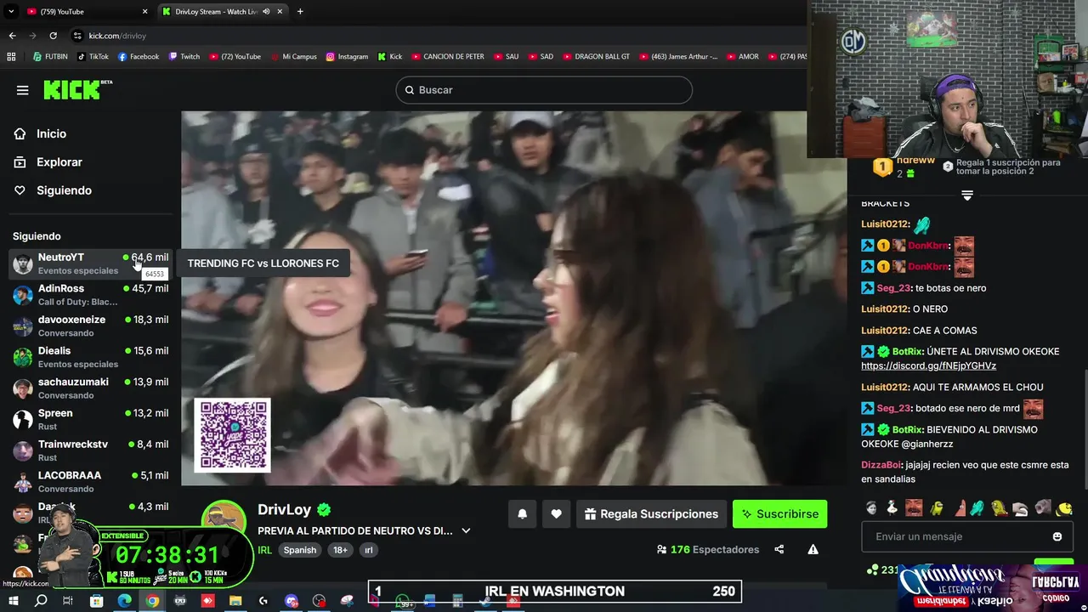Click the report warning triangle icon
Viewport: 1088px width, 612px height.
pos(813,550)
